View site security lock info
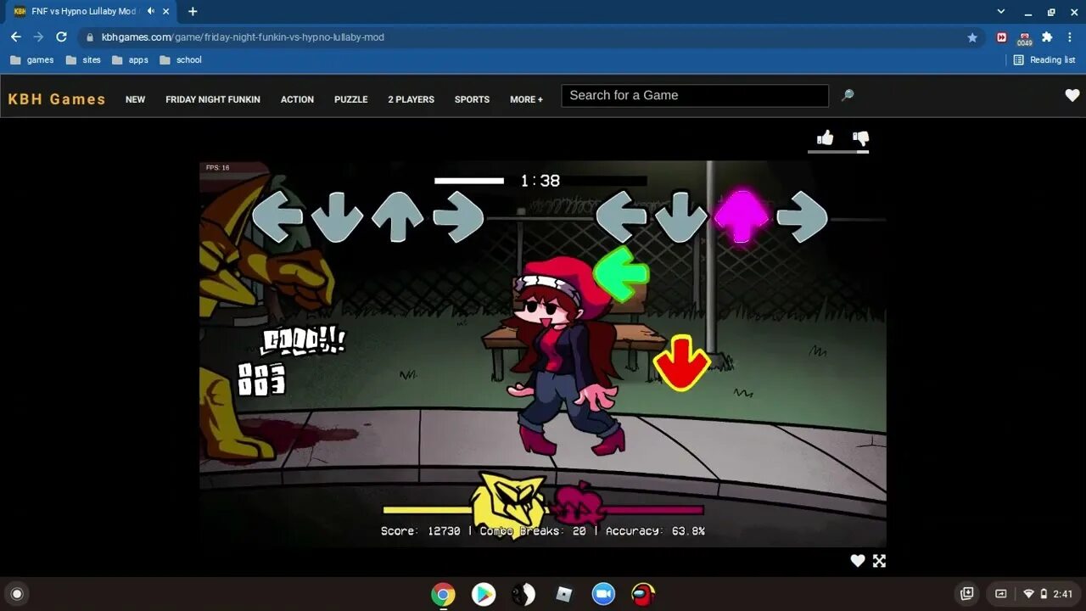The height and width of the screenshot is (611, 1086). [89, 37]
